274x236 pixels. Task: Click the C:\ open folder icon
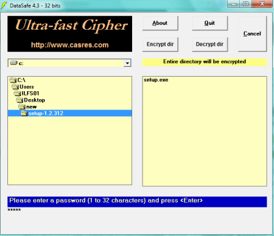13,80
